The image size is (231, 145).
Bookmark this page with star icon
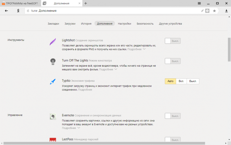(214, 11)
